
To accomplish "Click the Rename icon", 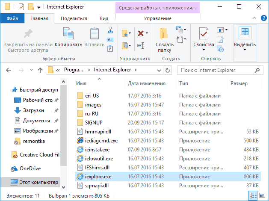I will tap(141, 45).
